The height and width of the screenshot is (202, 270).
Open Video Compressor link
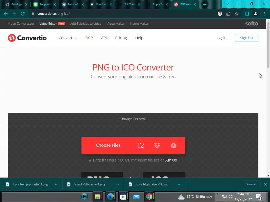[21, 24]
